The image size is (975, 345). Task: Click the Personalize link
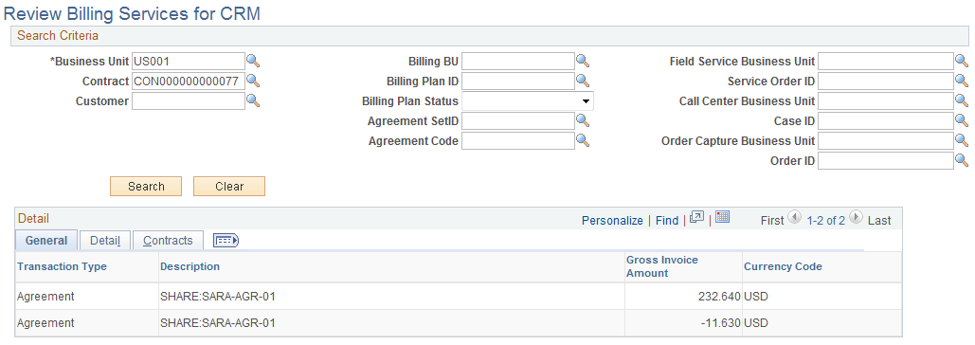pos(612,220)
